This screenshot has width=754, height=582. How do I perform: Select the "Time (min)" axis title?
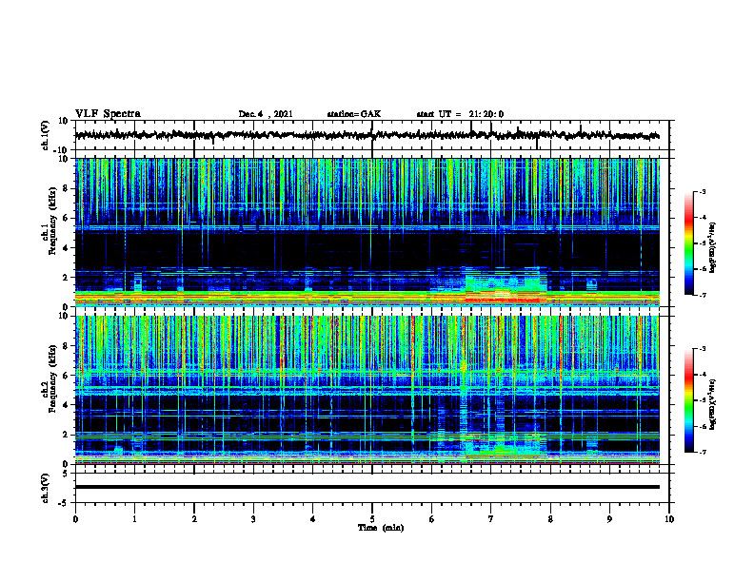(x=381, y=527)
